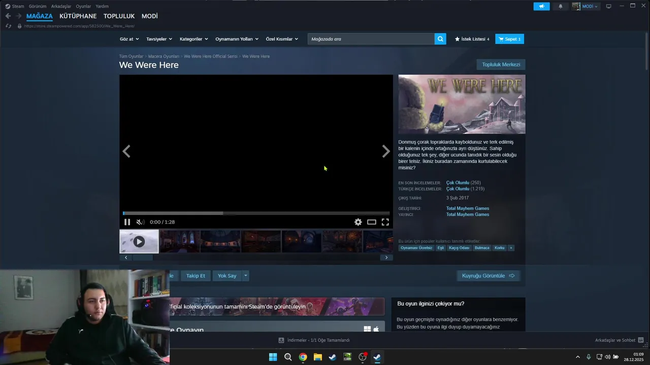The image size is (650, 365).
Task: Click the microphone tray icon
Action: (x=589, y=357)
